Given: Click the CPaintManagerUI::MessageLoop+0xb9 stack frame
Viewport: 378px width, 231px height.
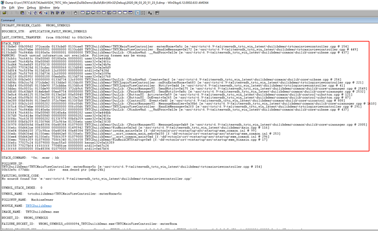Looking at the screenshot, I should [184, 125].
